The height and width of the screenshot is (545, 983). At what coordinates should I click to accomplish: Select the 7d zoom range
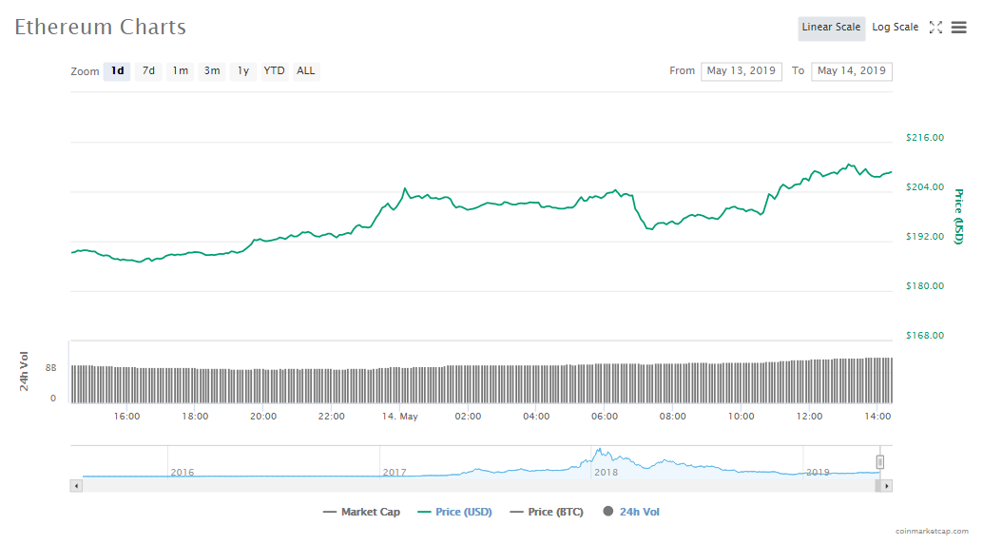148,71
